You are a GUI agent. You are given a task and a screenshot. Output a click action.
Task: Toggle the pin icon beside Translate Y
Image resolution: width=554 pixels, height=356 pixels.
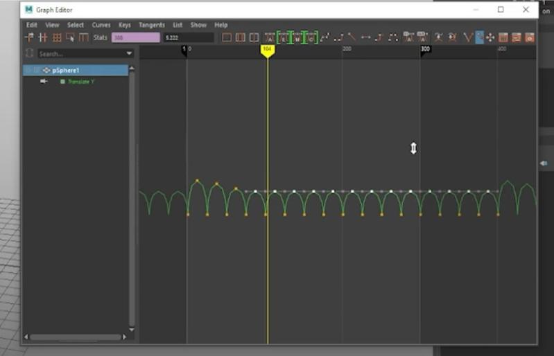44,82
